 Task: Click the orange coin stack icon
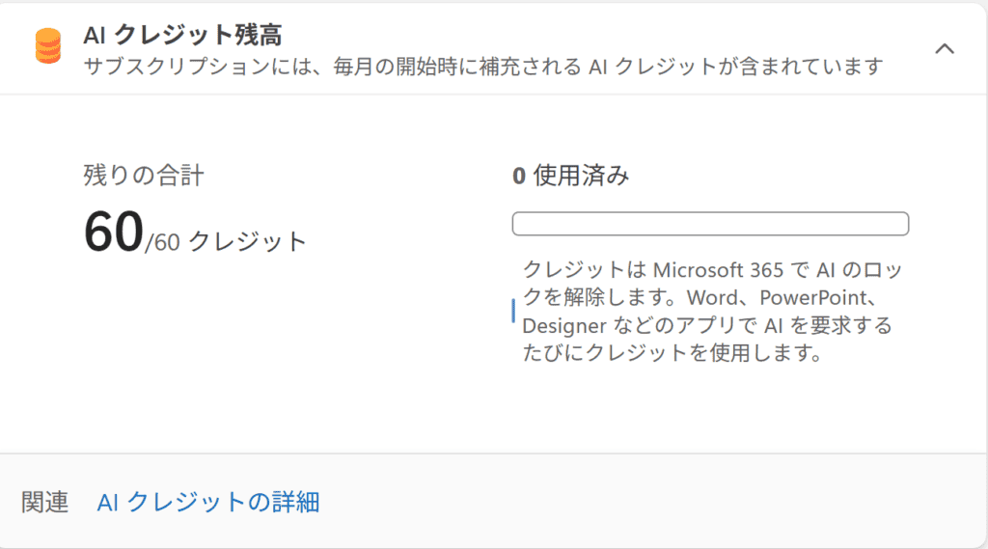tap(47, 46)
